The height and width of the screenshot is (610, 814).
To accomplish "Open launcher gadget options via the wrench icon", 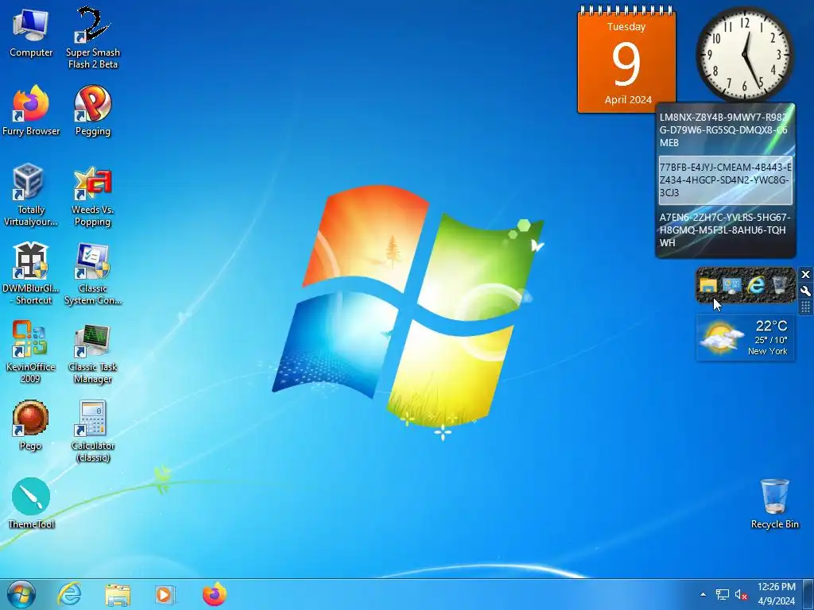I will [x=805, y=291].
